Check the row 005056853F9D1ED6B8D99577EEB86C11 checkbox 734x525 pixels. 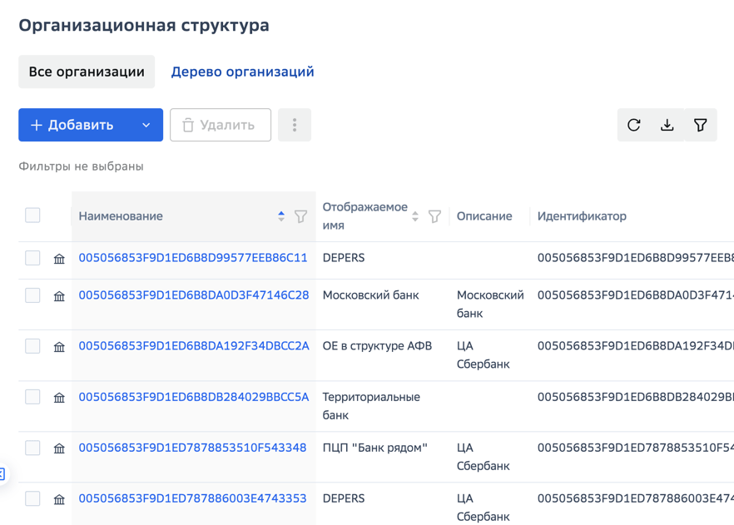[32, 258]
